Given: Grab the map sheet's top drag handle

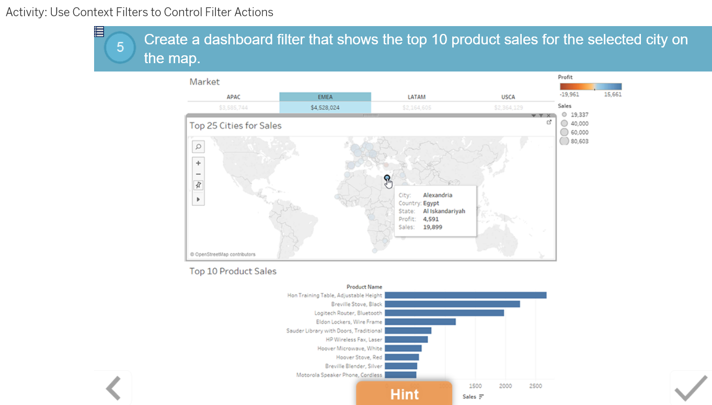Looking at the screenshot, I should [x=371, y=115].
